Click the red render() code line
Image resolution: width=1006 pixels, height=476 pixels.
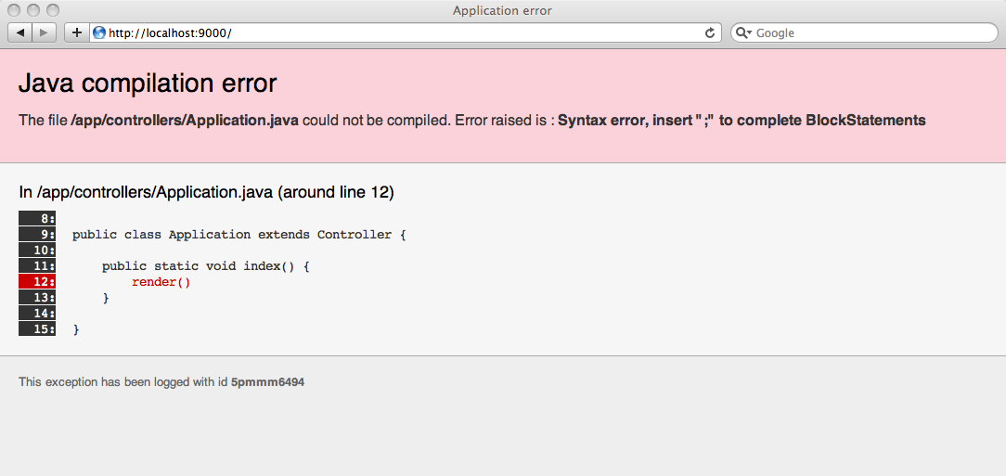pos(161,282)
